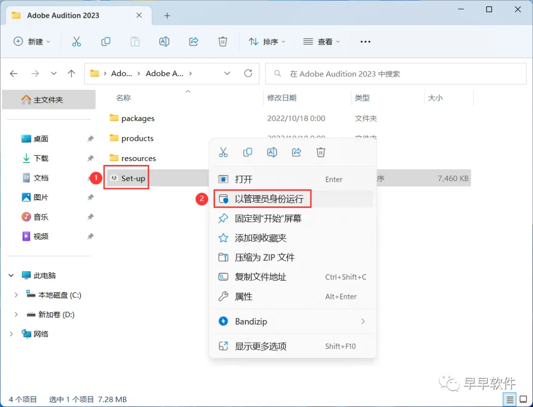Viewport: 533px width, 407px height.
Task: Select the packages folder
Action: click(138, 119)
